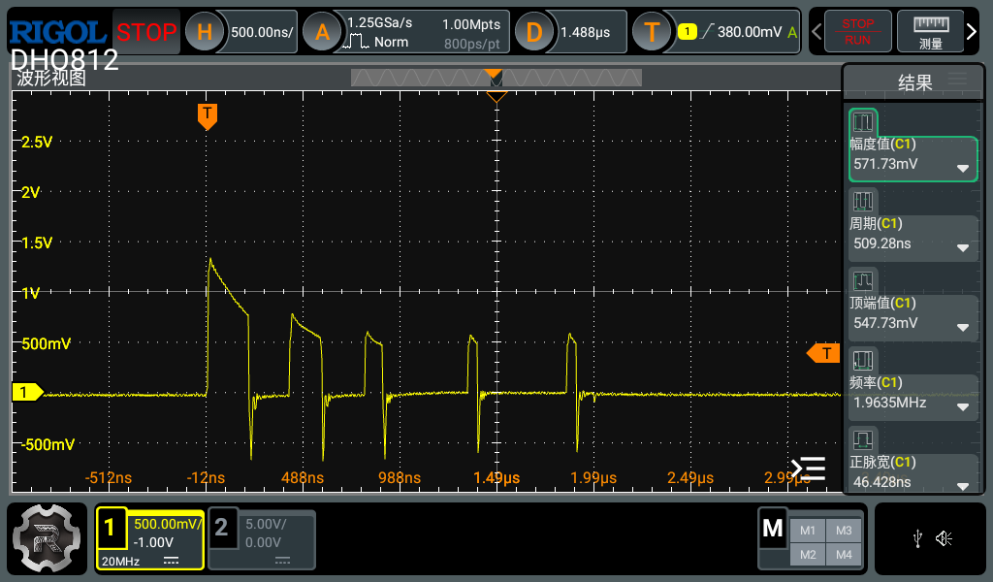The width and height of the screenshot is (993, 582).
Task: Click the orange trigger level T marker at right edge
Action: tap(823, 353)
